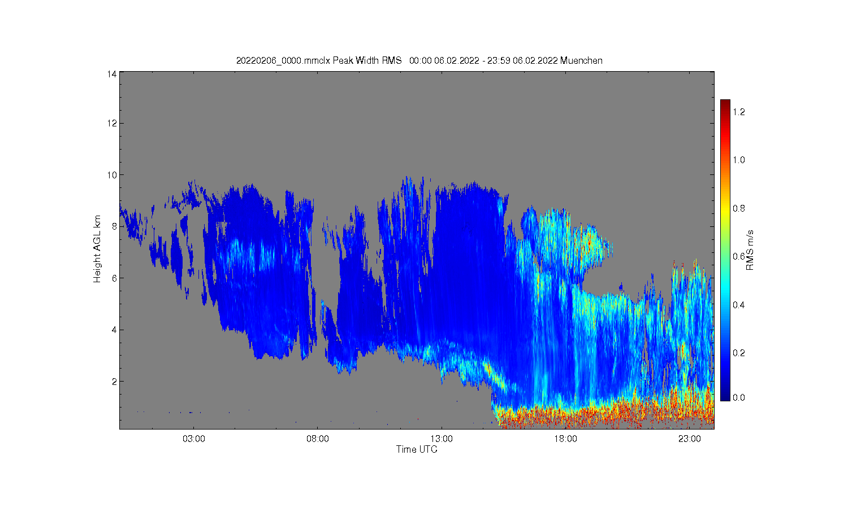Click the colorbar value 0.2
Viewport: 848px width, 508px height.
[x=739, y=353]
